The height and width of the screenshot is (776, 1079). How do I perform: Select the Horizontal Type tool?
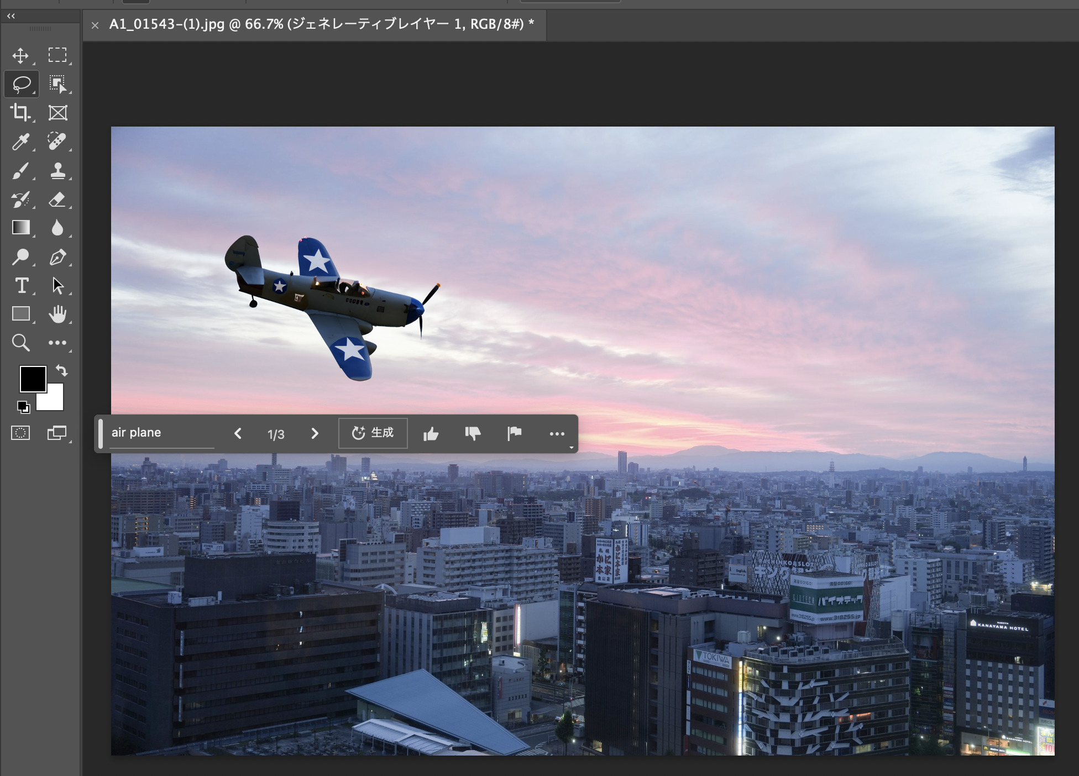21,286
